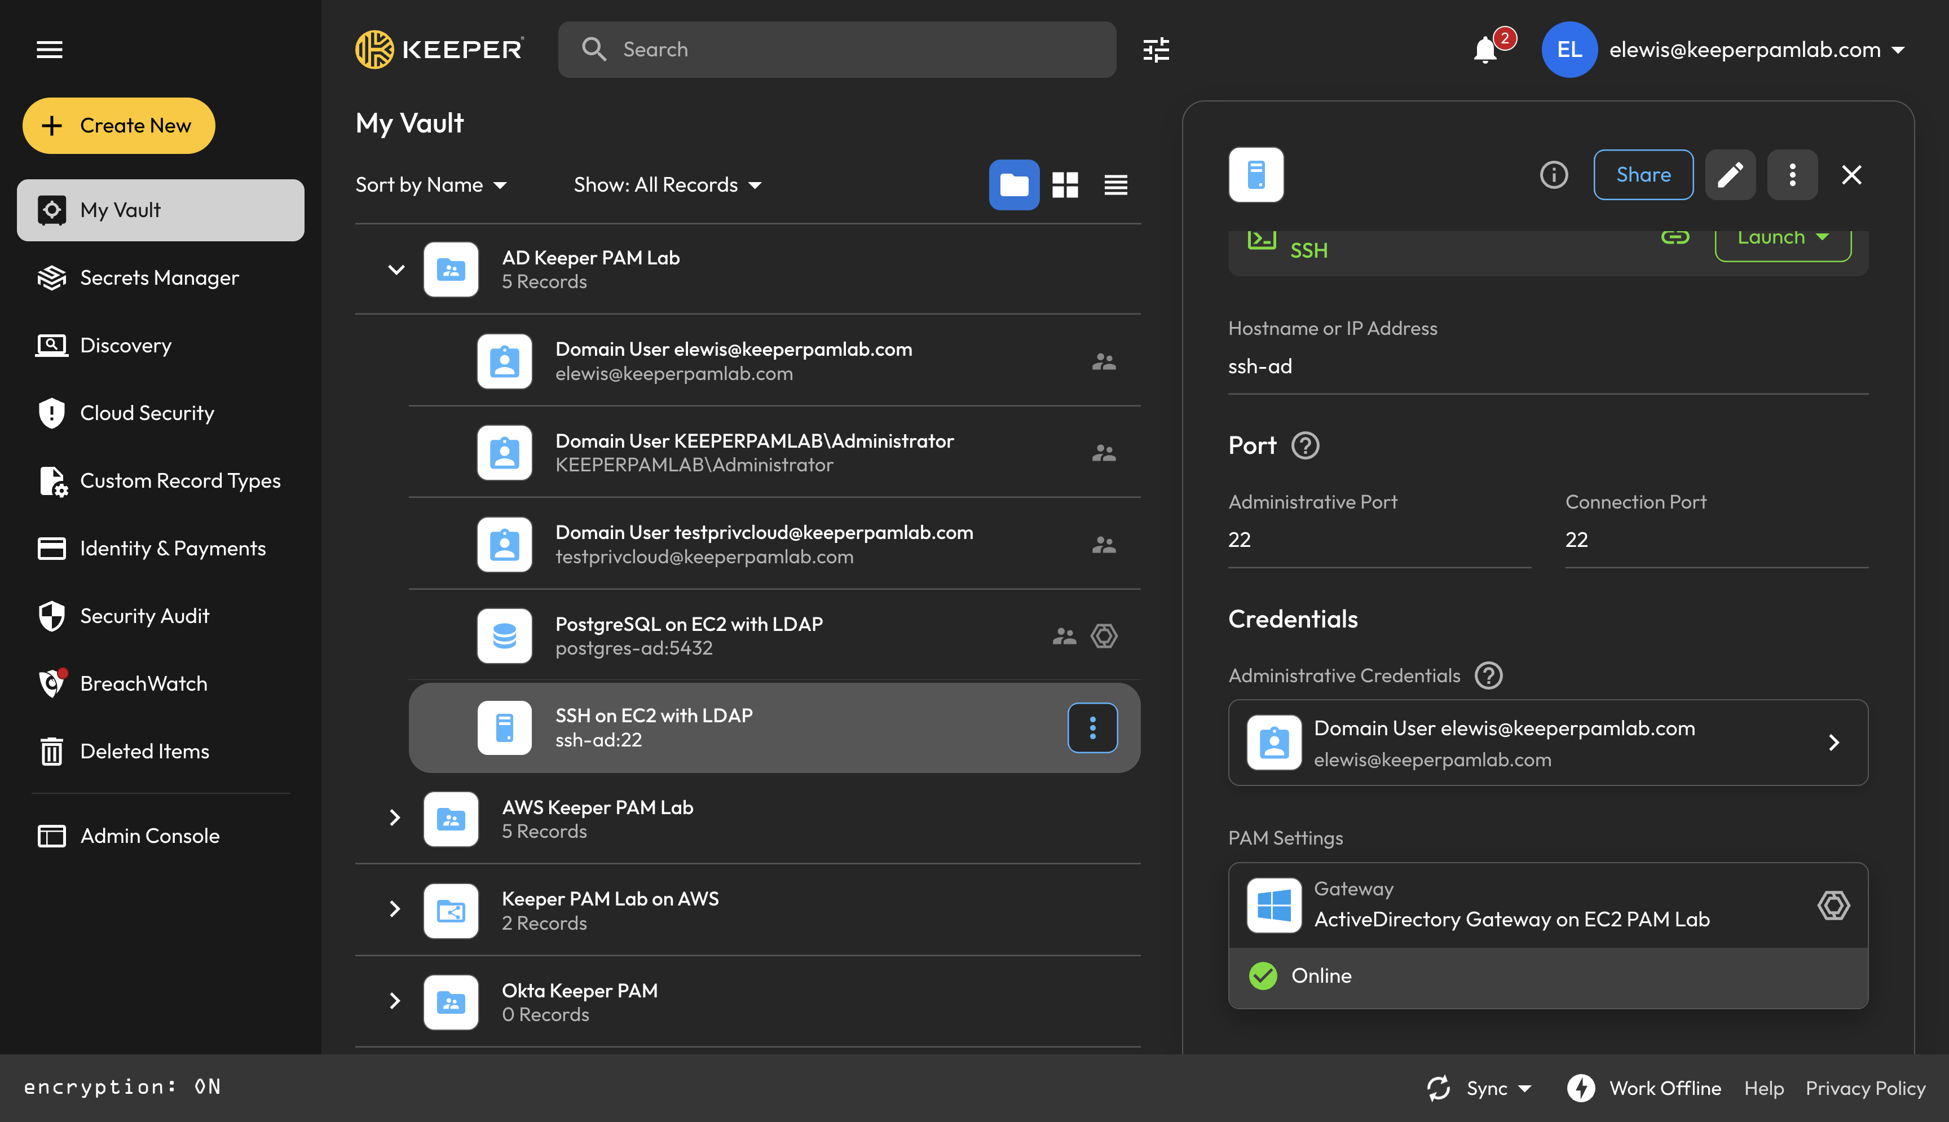Copy the SSH connection link icon

(1675, 237)
